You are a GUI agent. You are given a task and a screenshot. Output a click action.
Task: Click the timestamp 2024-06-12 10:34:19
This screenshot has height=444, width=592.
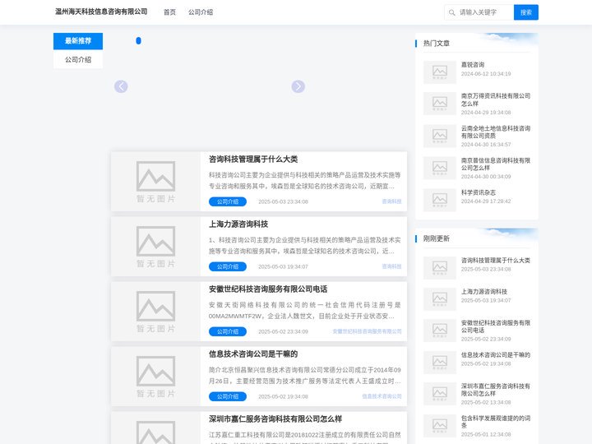point(486,74)
